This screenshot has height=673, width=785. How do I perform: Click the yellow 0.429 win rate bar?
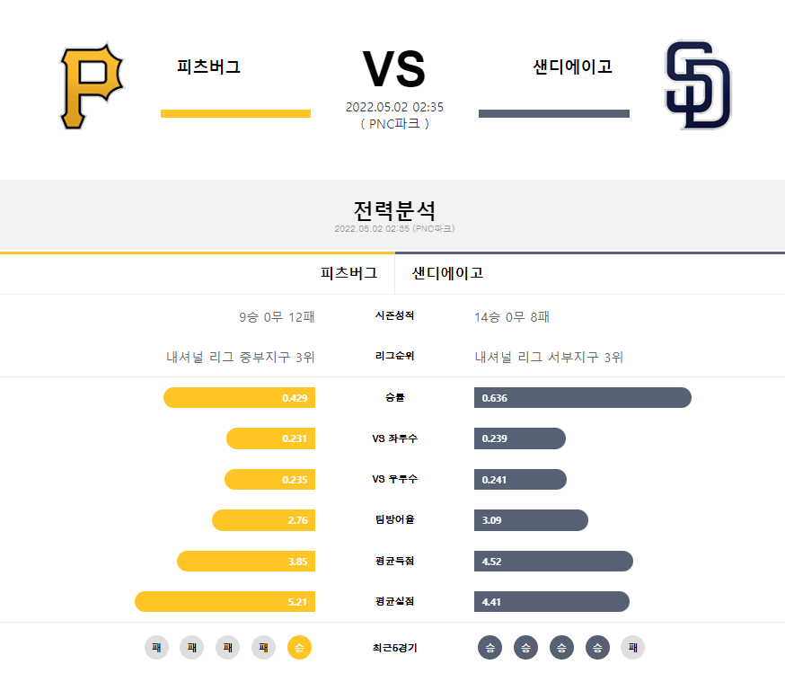click(239, 397)
